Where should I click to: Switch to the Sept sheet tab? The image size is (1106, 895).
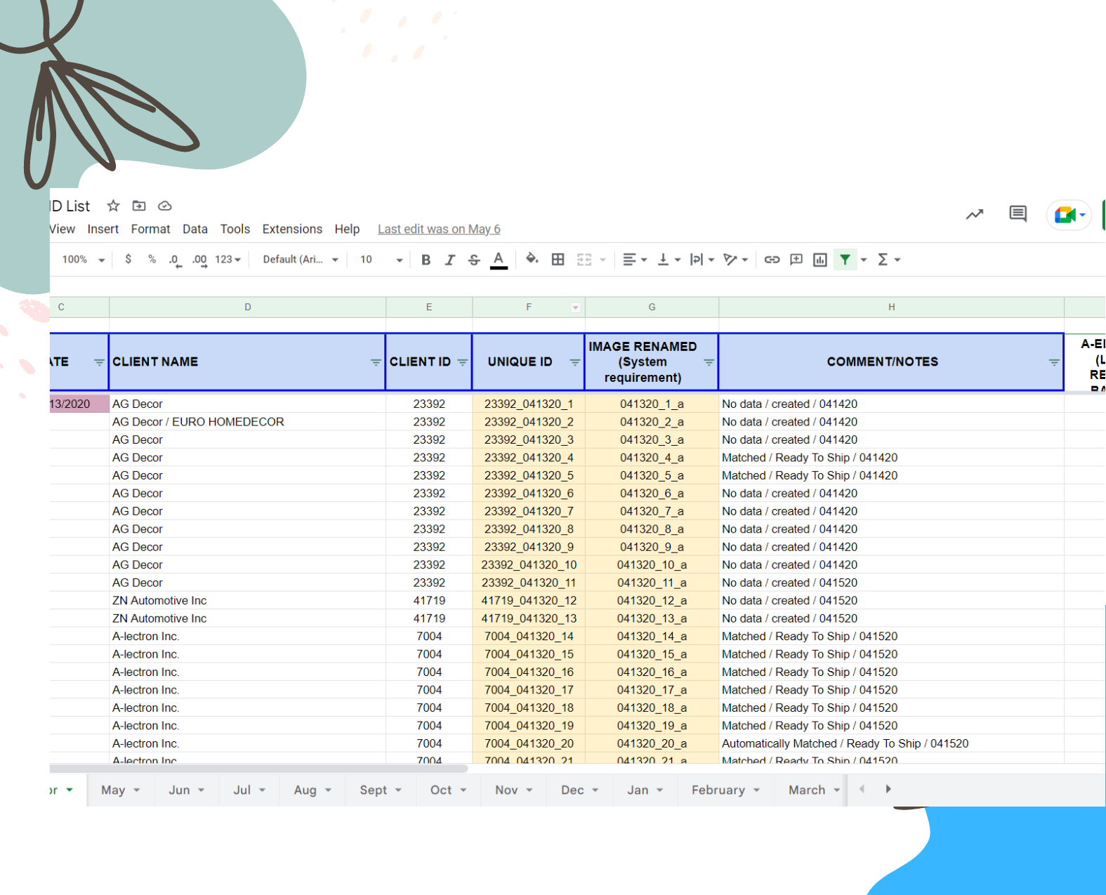point(381,790)
